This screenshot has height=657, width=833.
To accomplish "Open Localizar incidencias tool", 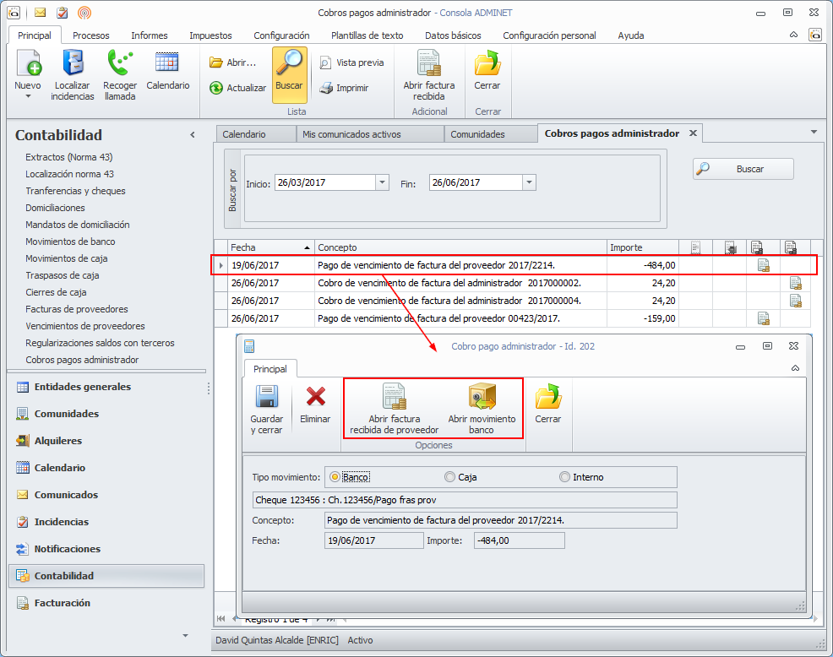I will click(x=73, y=75).
